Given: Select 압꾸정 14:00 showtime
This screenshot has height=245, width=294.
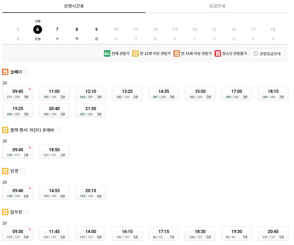Looking at the screenshot, I should click(91, 234).
